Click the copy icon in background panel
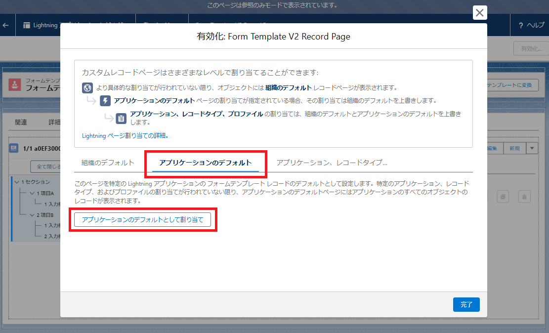Image resolution: width=549 pixels, height=333 pixels. [x=503, y=197]
